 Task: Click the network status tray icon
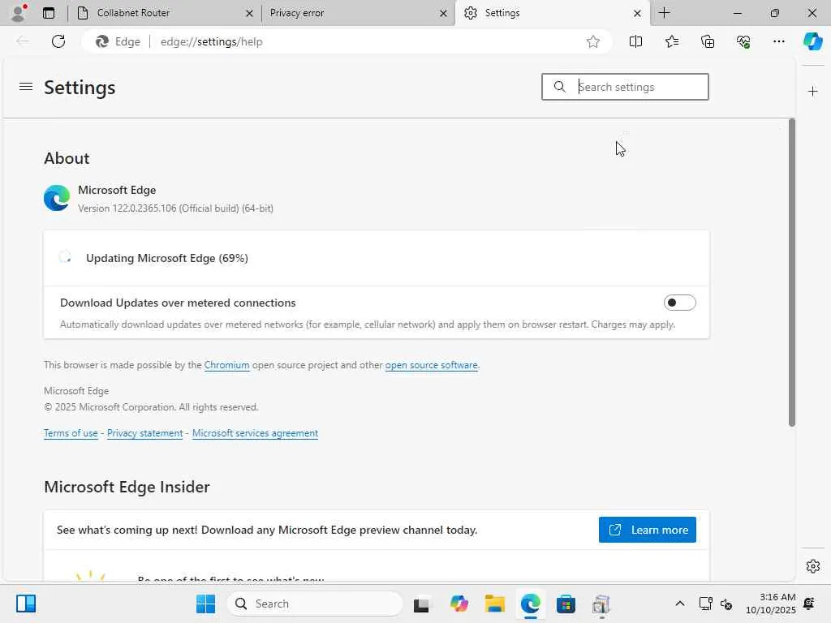(705, 604)
